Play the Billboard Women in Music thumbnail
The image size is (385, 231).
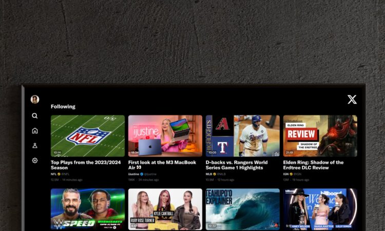pos(320,209)
